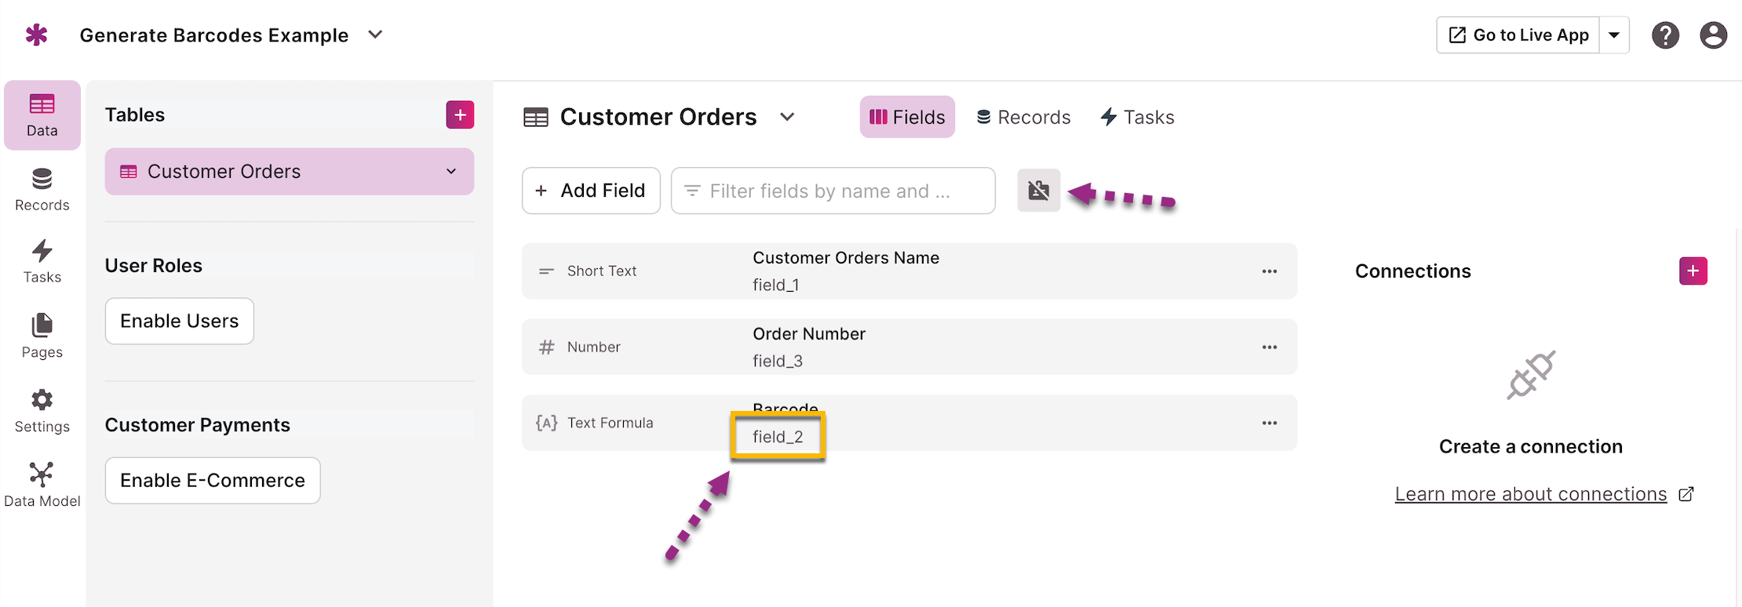
Task: Switch to the Tasks tab
Action: click(1137, 117)
